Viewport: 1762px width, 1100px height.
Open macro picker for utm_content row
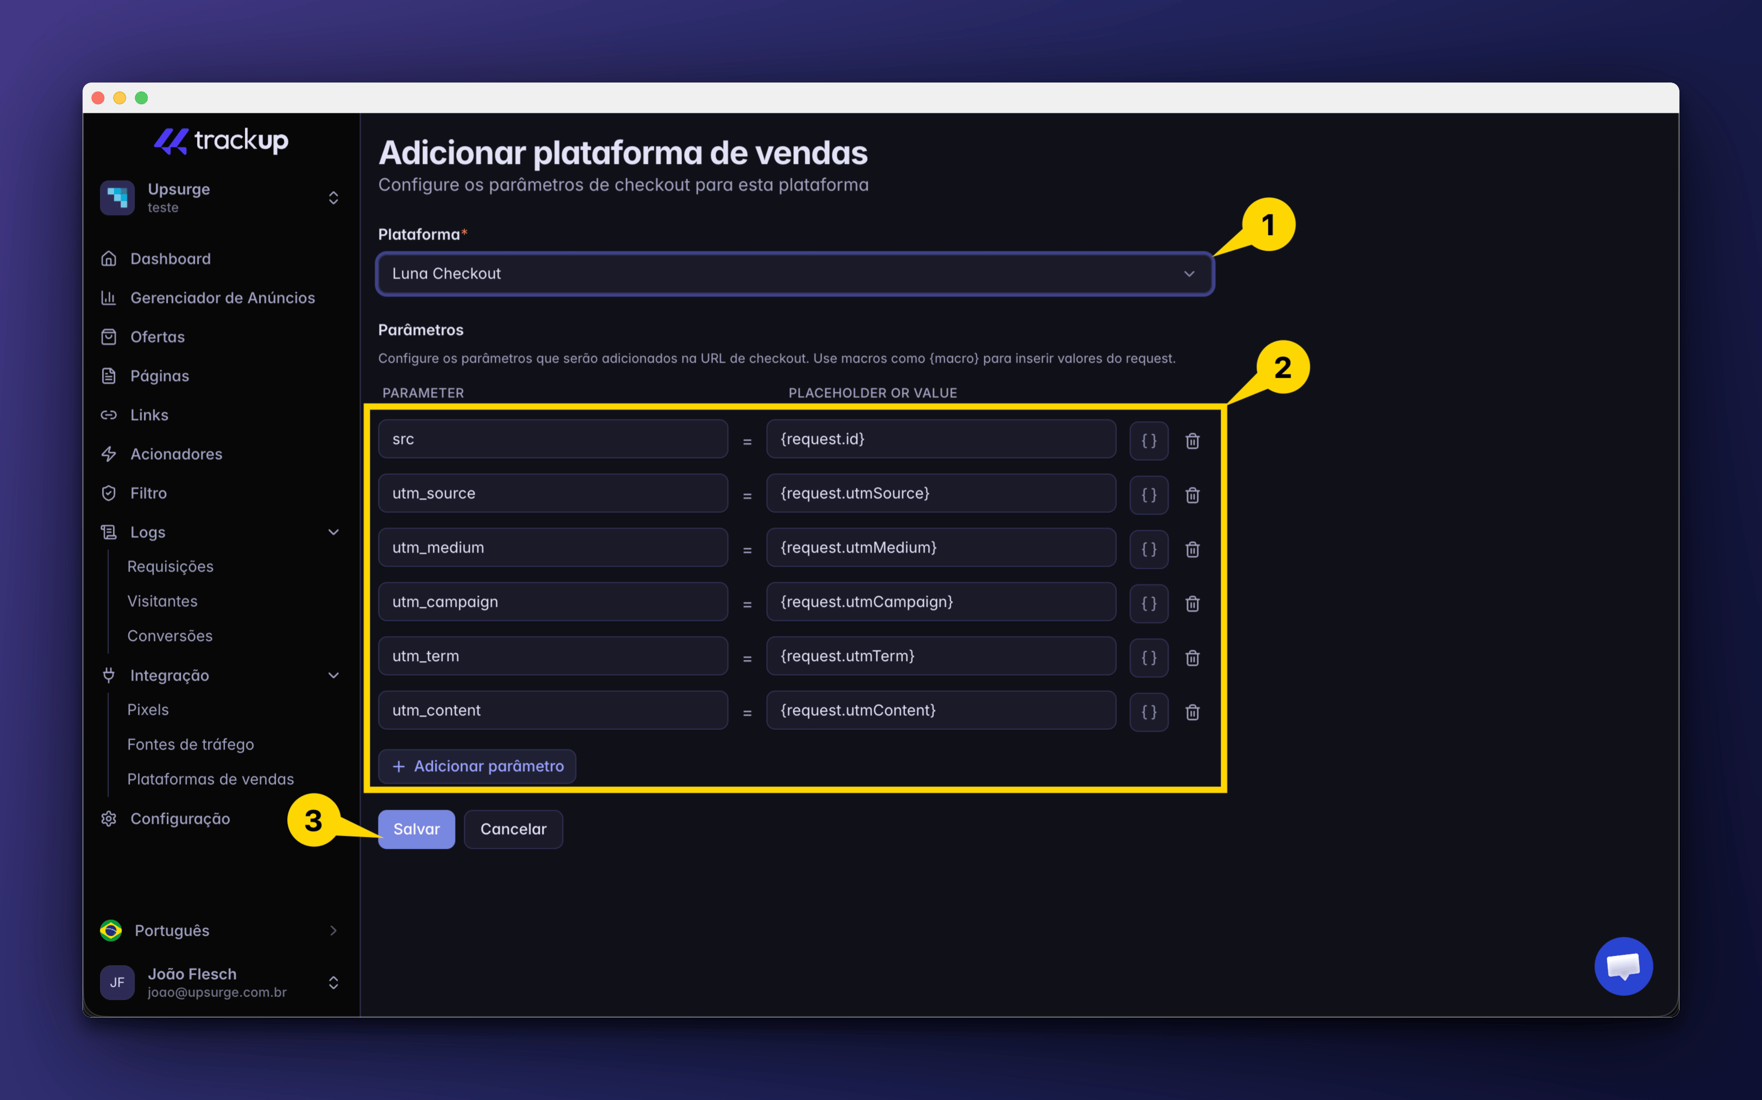1148,712
